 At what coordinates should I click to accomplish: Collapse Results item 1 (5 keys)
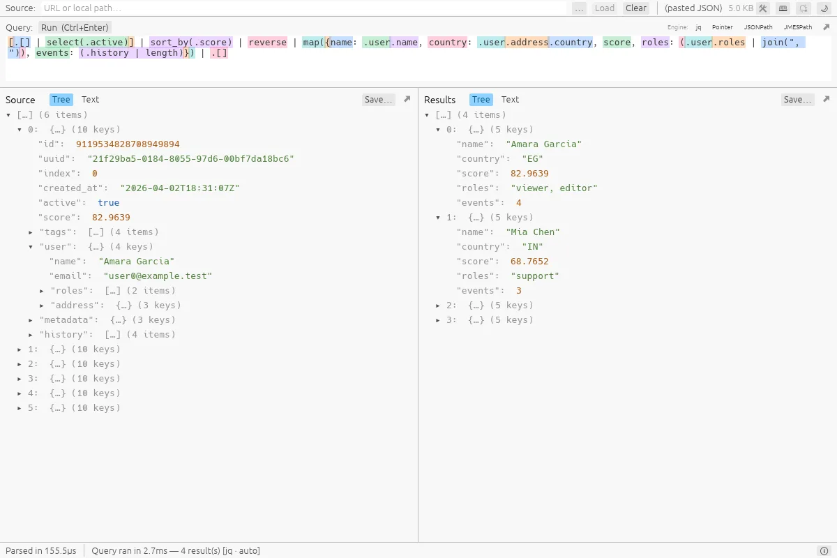pos(438,218)
